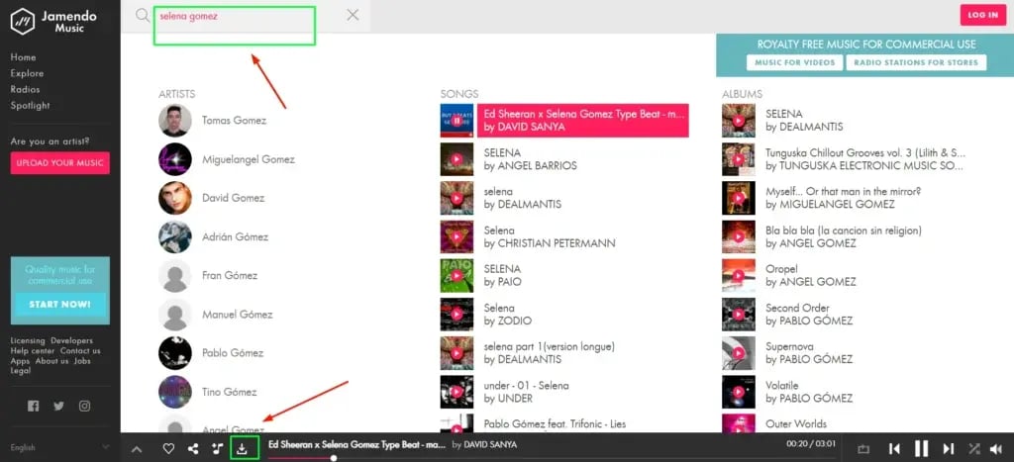Click the download icon in player bar
Image resolution: width=1014 pixels, height=462 pixels.
point(243,449)
